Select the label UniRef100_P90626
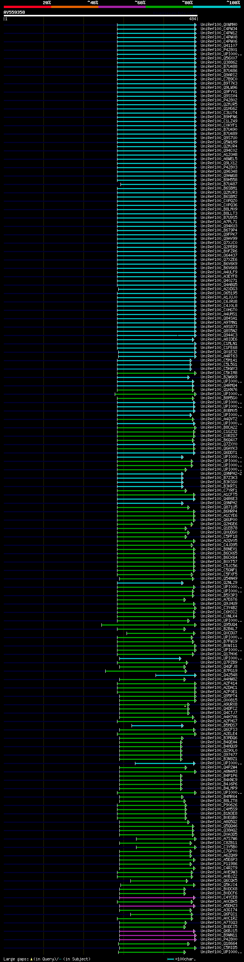 pos(219,805)
